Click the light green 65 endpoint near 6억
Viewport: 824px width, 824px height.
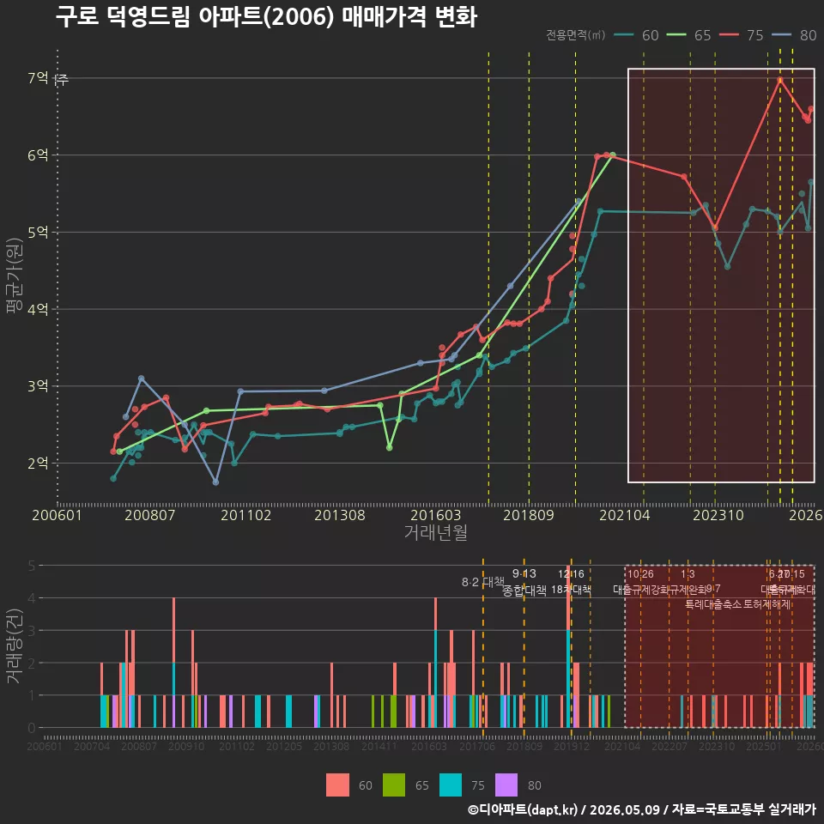point(613,155)
